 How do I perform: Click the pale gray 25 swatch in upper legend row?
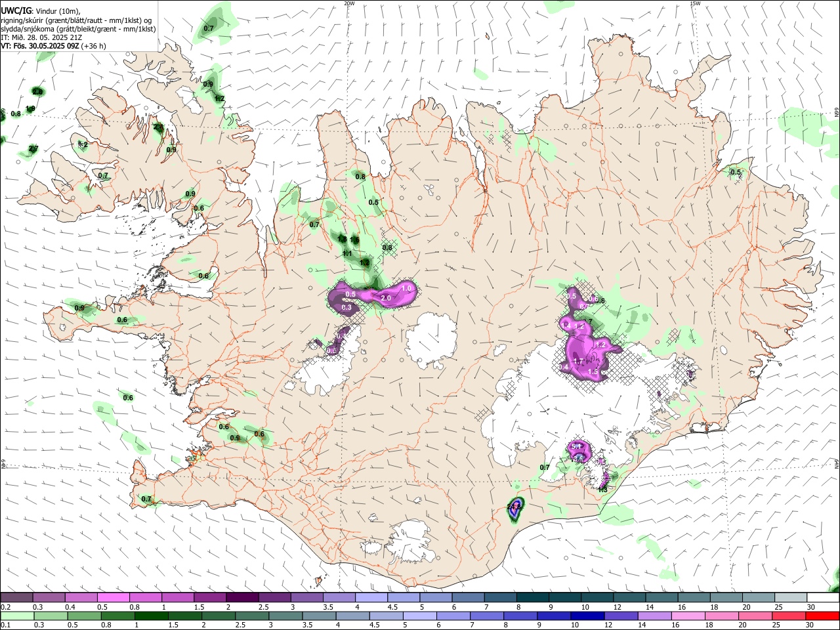click(x=790, y=598)
